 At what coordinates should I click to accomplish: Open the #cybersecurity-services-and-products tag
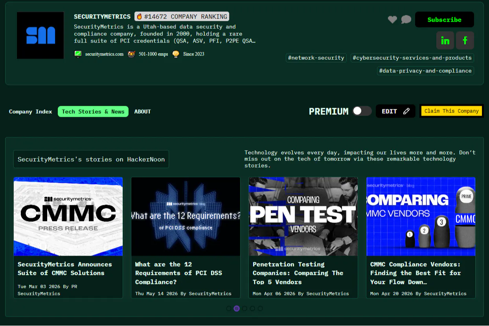click(412, 58)
